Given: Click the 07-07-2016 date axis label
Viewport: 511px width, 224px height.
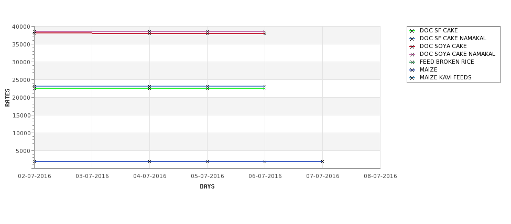Looking at the screenshot, I should click(x=323, y=176).
